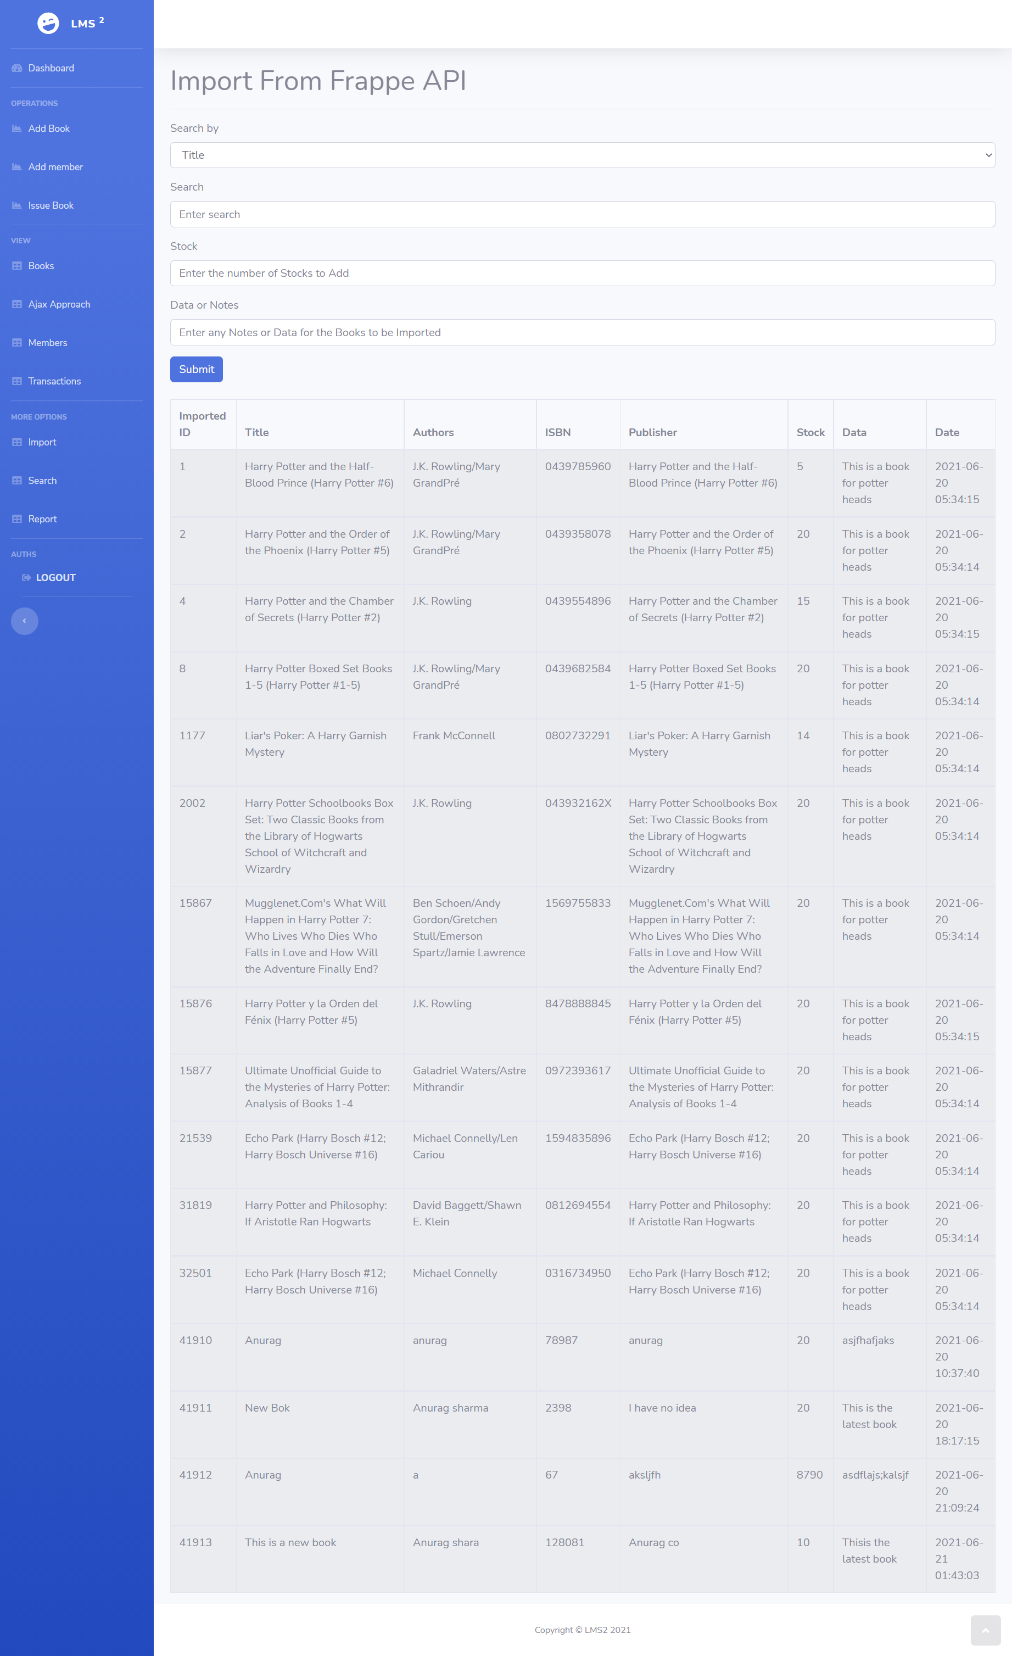Click the Enter search input field

pos(582,214)
